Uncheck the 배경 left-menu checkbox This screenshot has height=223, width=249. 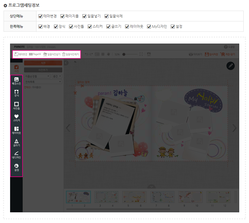41,27
